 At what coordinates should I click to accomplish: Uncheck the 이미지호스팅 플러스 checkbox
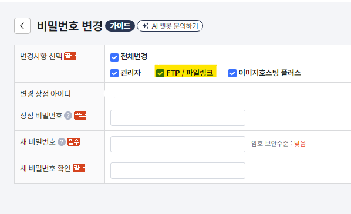tap(232, 73)
